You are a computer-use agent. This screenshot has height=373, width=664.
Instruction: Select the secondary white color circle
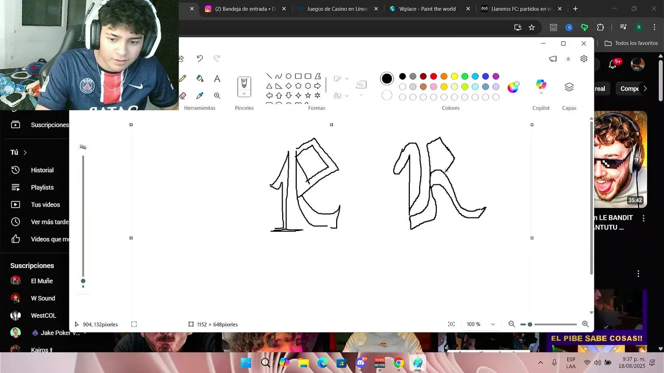[387, 95]
